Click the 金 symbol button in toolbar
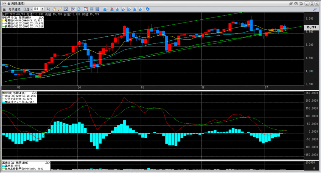The width and height of the screenshot is (321, 173). 4,9
